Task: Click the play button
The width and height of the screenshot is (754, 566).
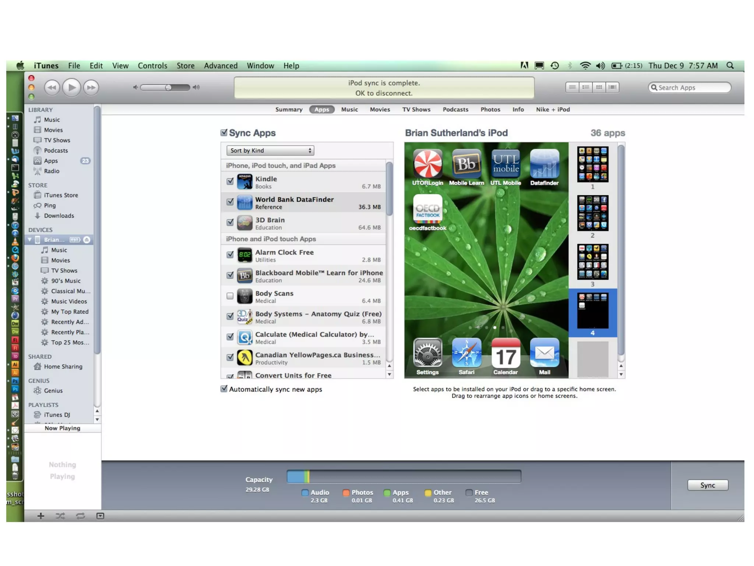Action: [71, 87]
